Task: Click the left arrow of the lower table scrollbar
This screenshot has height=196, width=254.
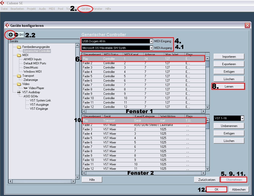Action: [x=84, y=173]
